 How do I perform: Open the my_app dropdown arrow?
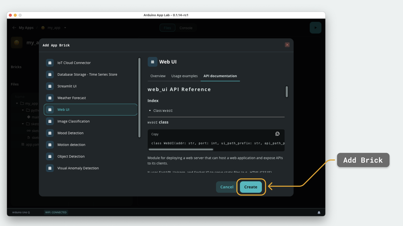click(x=65, y=28)
